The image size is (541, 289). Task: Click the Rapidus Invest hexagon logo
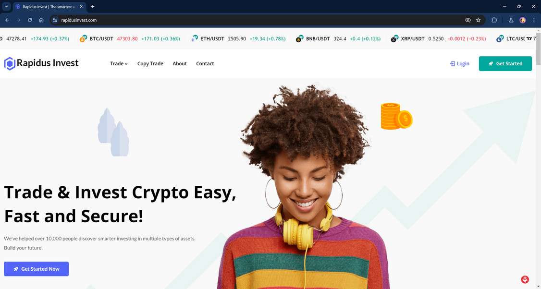9,63
